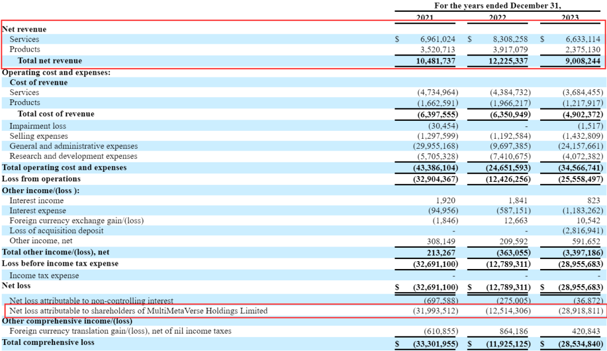Select the 2021 Products revenue figure 3,520,713
Viewport: 607px width, 351px height.
pos(437,49)
